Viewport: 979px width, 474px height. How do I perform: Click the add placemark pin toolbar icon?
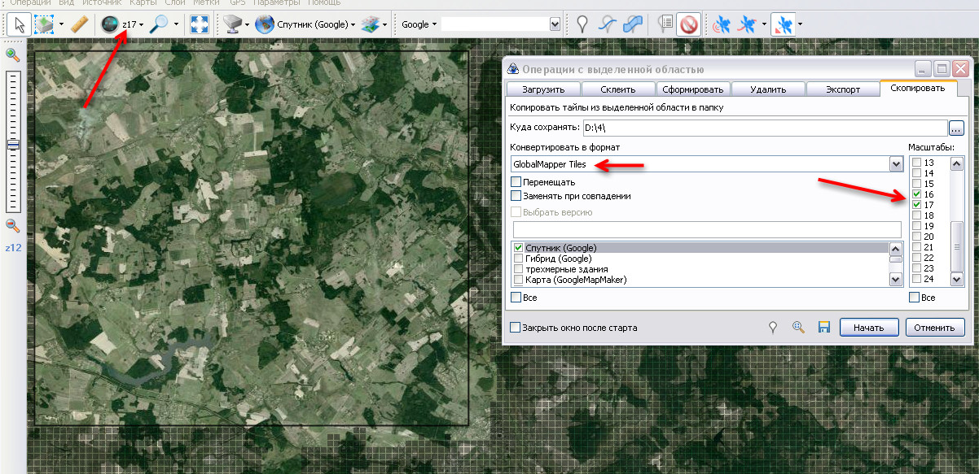(x=582, y=24)
